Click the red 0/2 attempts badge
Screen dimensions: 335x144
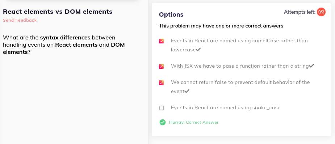[321, 12]
